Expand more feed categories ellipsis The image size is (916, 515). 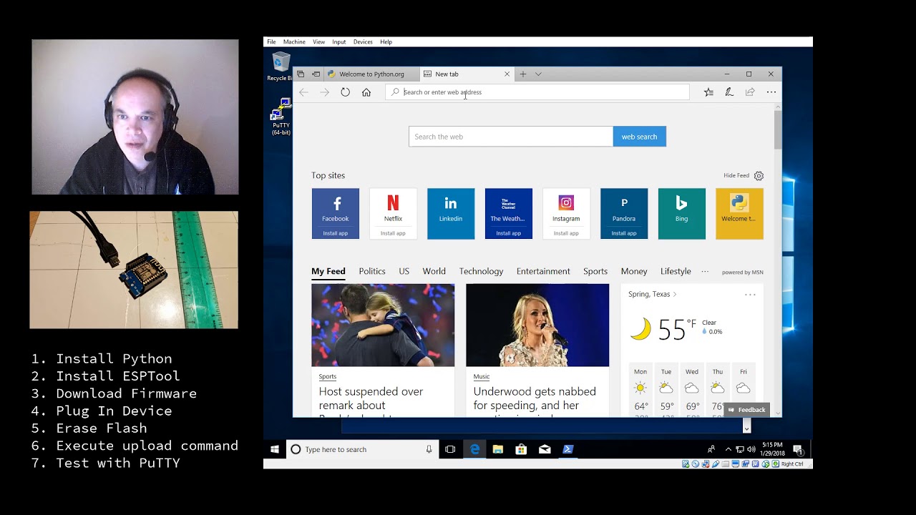(705, 272)
